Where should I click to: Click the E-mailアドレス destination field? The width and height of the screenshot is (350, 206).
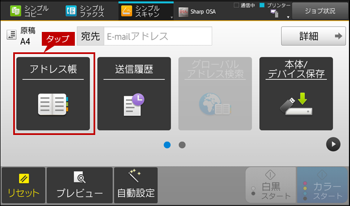[x=158, y=36]
